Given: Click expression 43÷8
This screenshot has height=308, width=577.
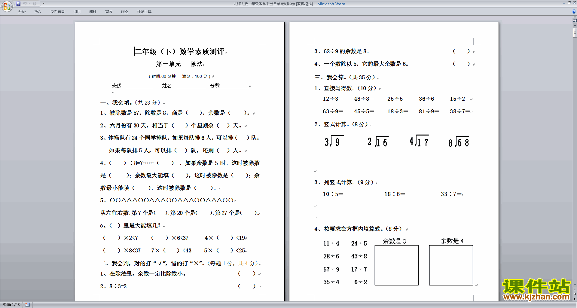Looking at the screenshot, I should (359, 256).
